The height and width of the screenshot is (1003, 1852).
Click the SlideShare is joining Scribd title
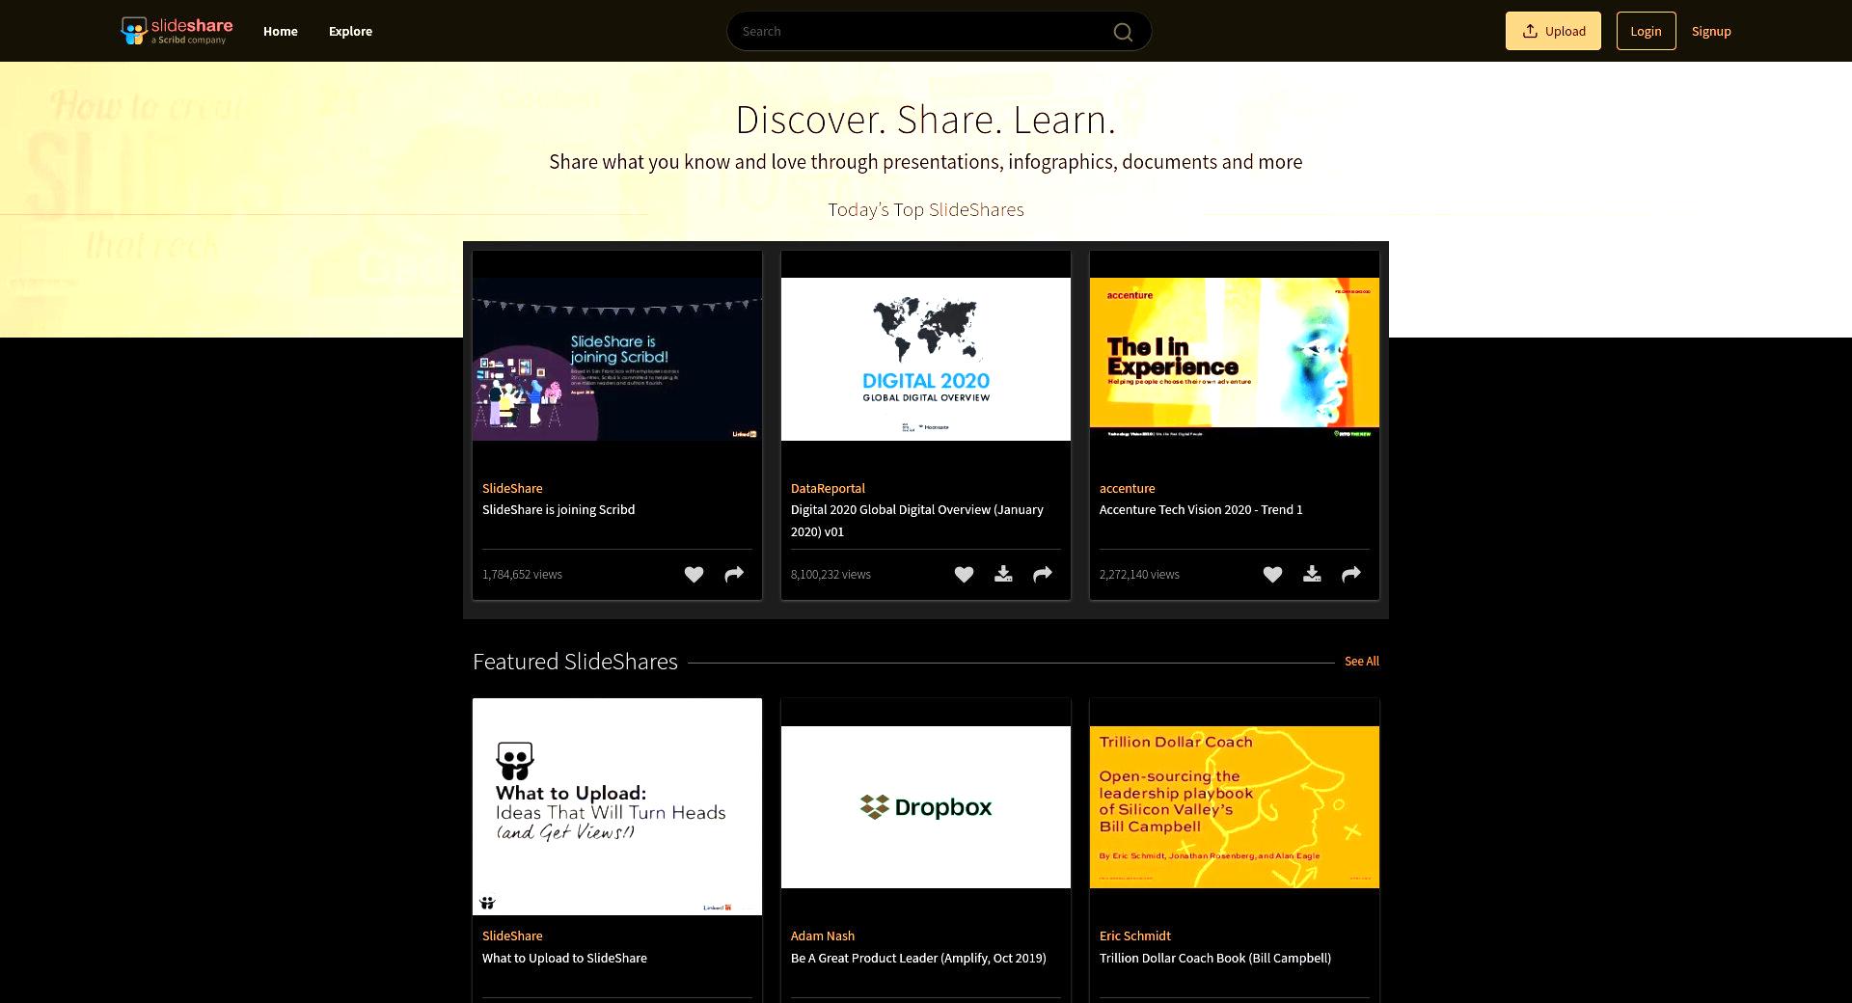click(x=558, y=509)
